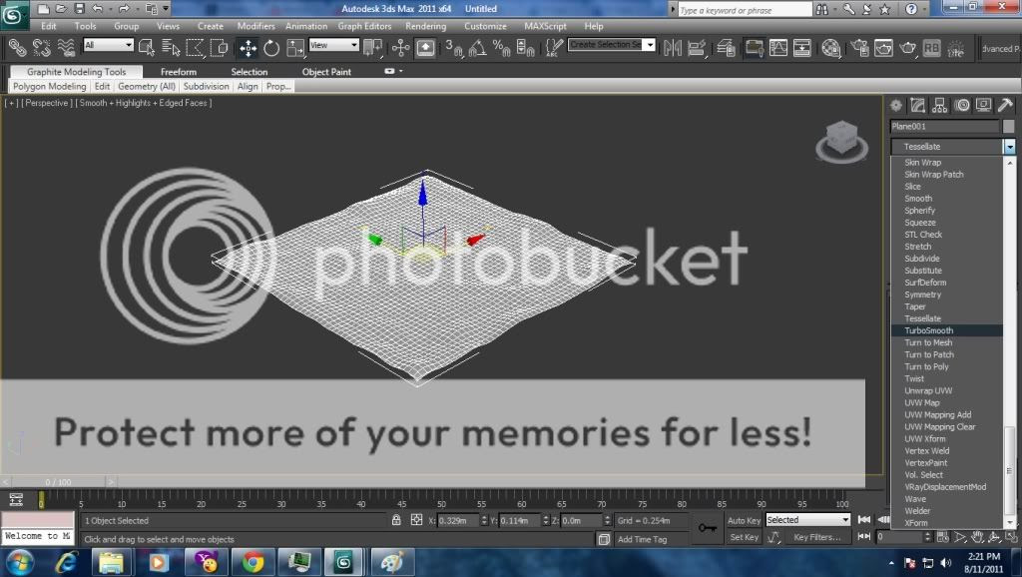Click the Mirror tool icon
The image size is (1022, 577).
(x=673, y=48)
